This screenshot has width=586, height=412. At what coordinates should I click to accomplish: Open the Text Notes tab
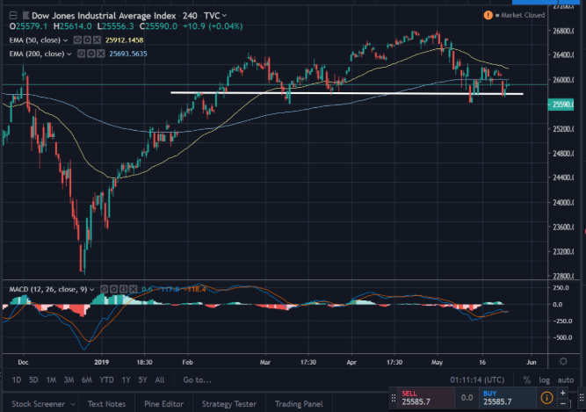(106, 404)
